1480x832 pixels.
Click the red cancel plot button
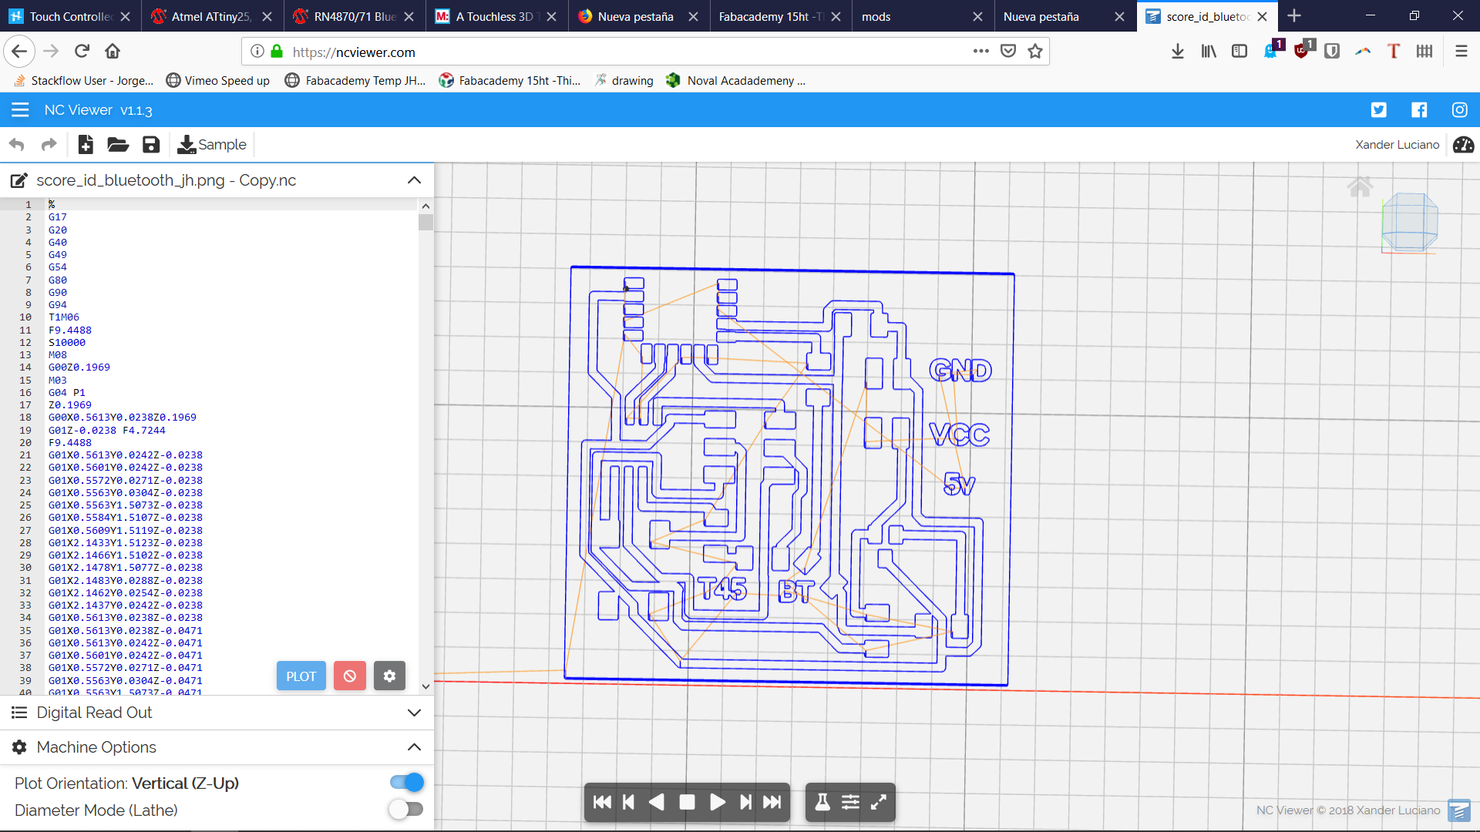click(350, 676)
